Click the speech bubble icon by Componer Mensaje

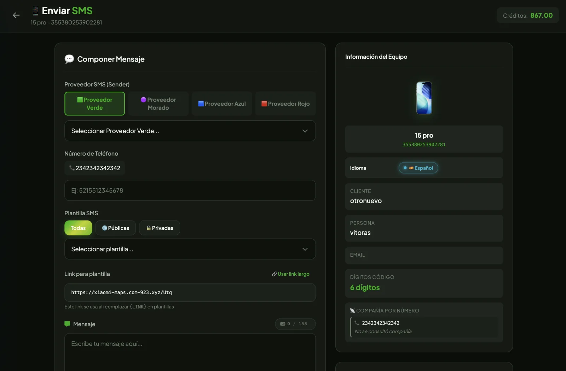click(69, 59)
